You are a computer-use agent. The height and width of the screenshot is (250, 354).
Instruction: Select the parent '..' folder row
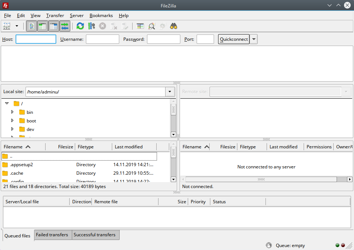[79, 156]
